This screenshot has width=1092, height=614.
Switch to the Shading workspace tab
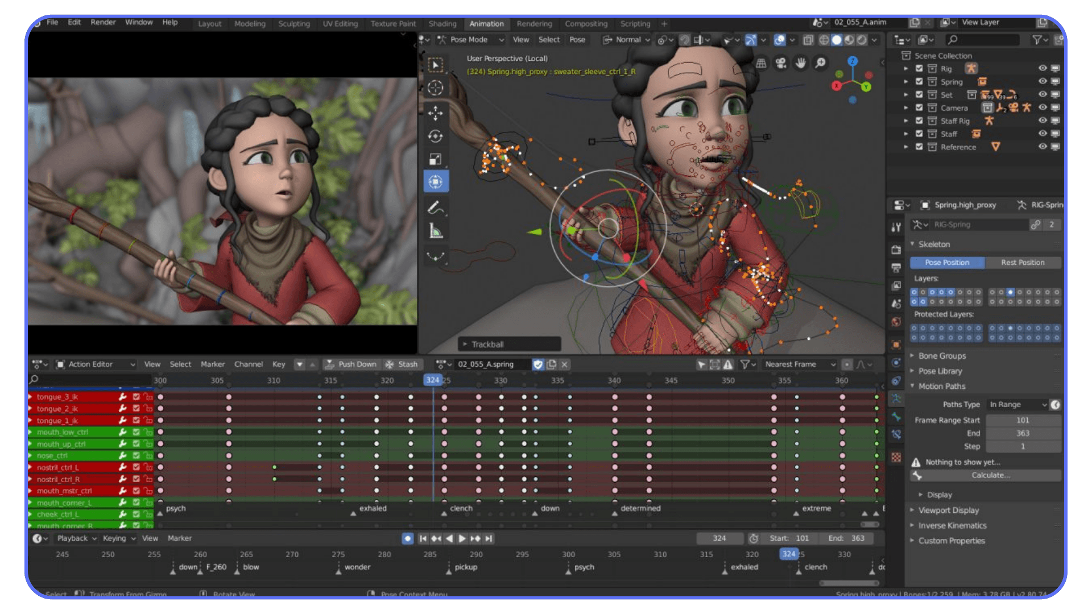coord(442,23)
